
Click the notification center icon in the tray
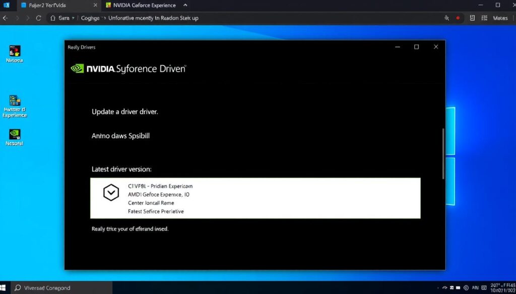pyautogui.click(x=484, y=287)
